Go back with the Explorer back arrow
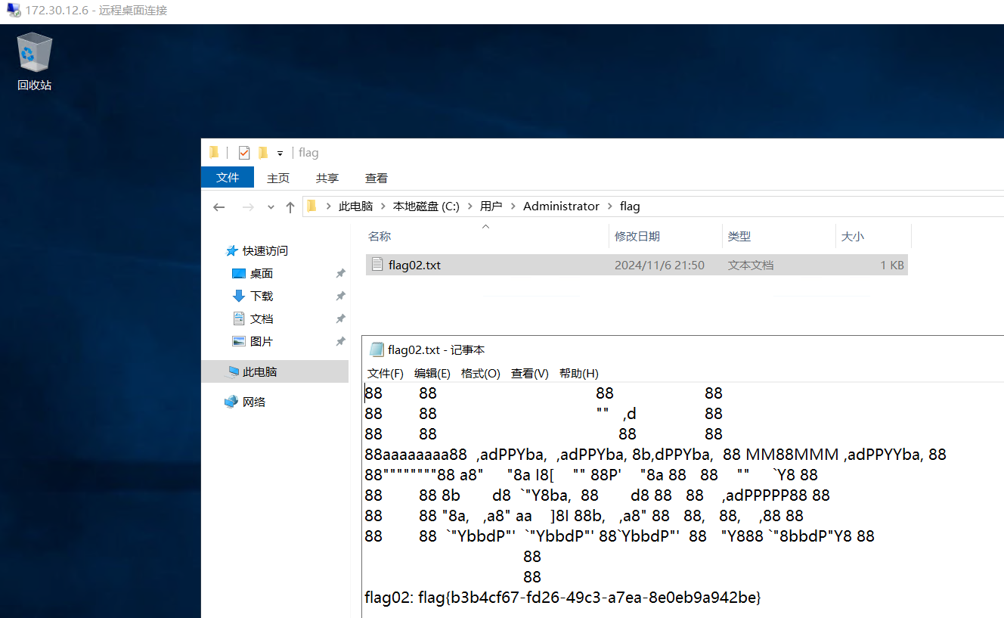 (218, 207)
